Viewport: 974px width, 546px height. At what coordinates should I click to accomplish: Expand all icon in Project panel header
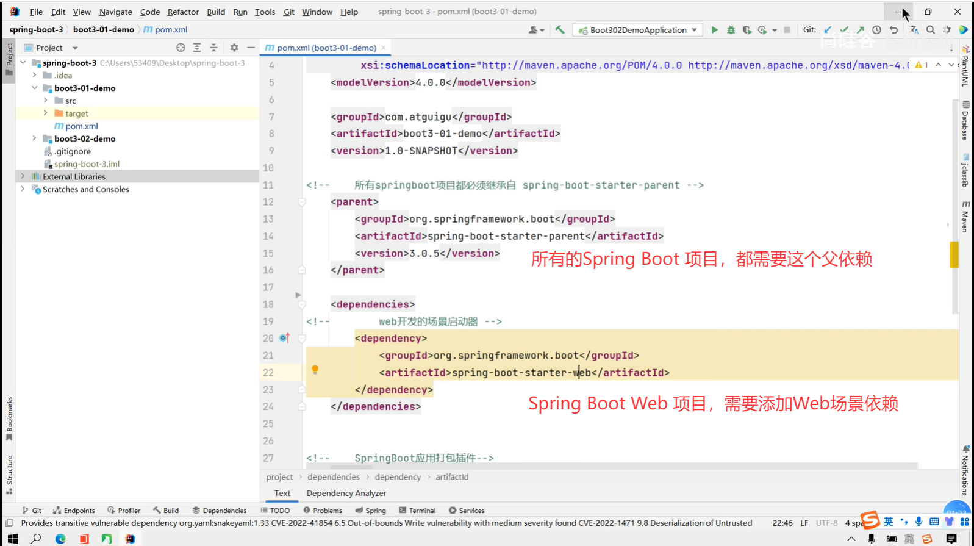[x=197, y=48]
